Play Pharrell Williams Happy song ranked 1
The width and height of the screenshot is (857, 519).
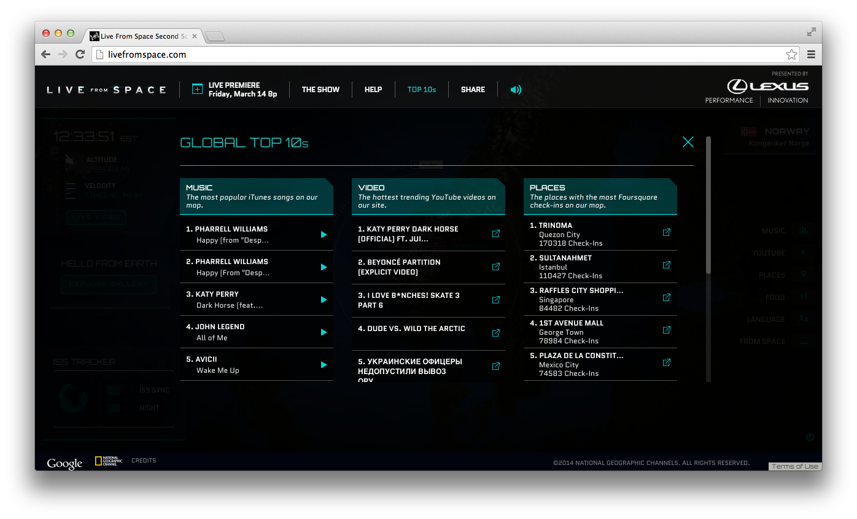click(x=324, y=235)
